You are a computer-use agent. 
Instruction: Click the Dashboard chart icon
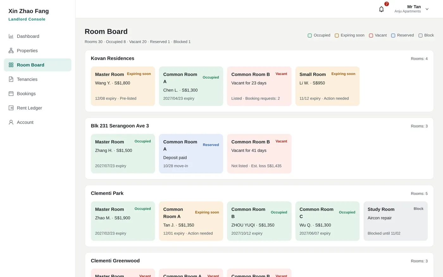coord(11,36)
